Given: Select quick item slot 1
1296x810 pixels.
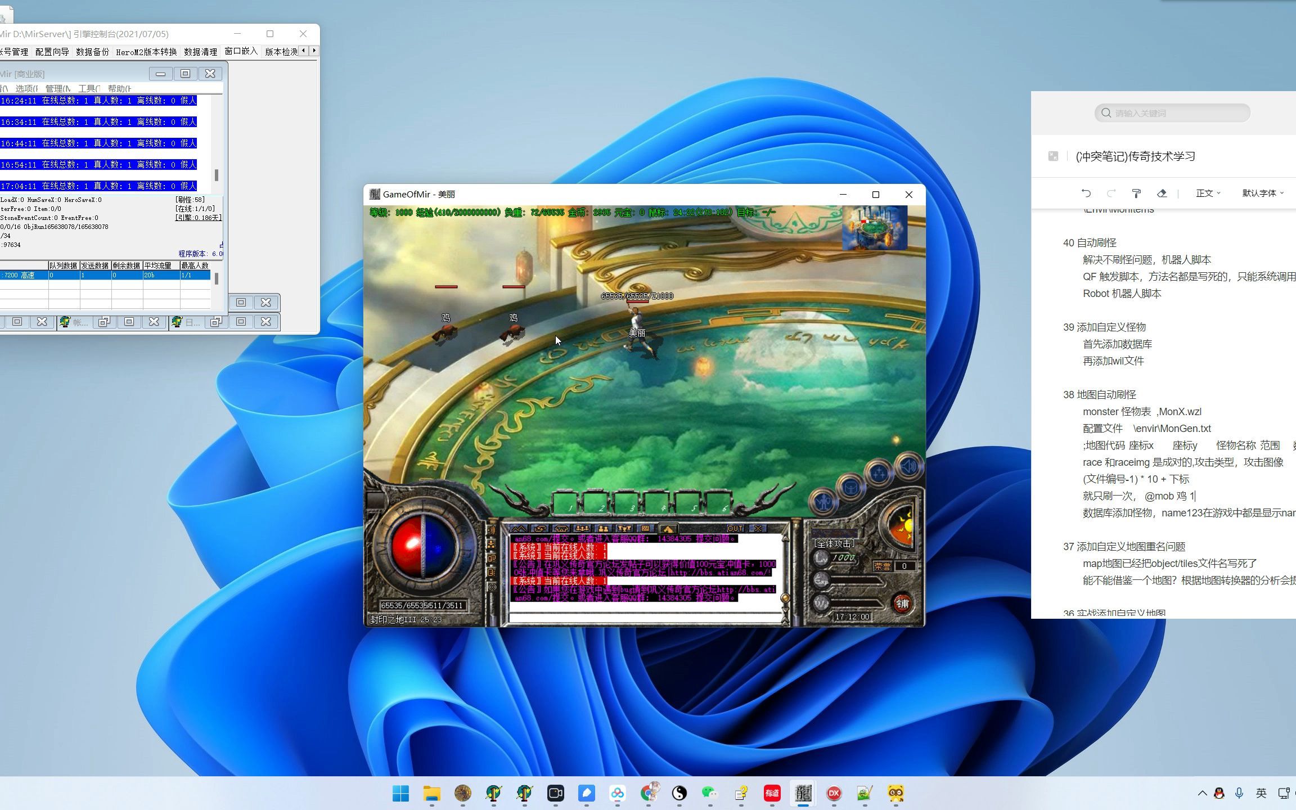Looking at the screenshot, I should tap(565, 503).
